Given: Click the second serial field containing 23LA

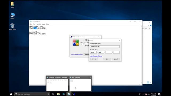Looking at the screenshot, I should point(101,52).
